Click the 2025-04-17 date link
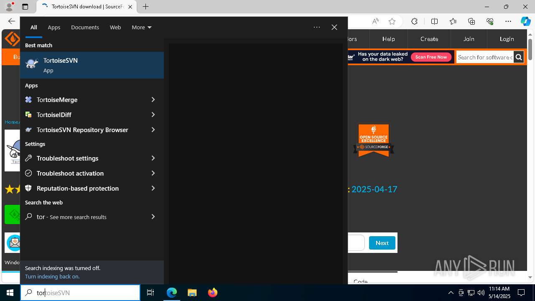Screen dimensions: 535x301 374,189
